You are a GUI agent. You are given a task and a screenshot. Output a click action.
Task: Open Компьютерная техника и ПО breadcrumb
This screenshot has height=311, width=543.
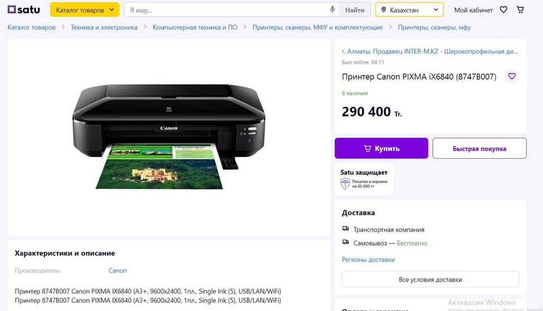pyautogui.click(x=195, y=27)
